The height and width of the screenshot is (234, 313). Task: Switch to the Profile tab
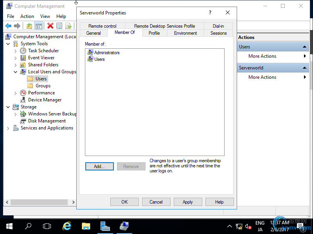(x=154, y=33)
